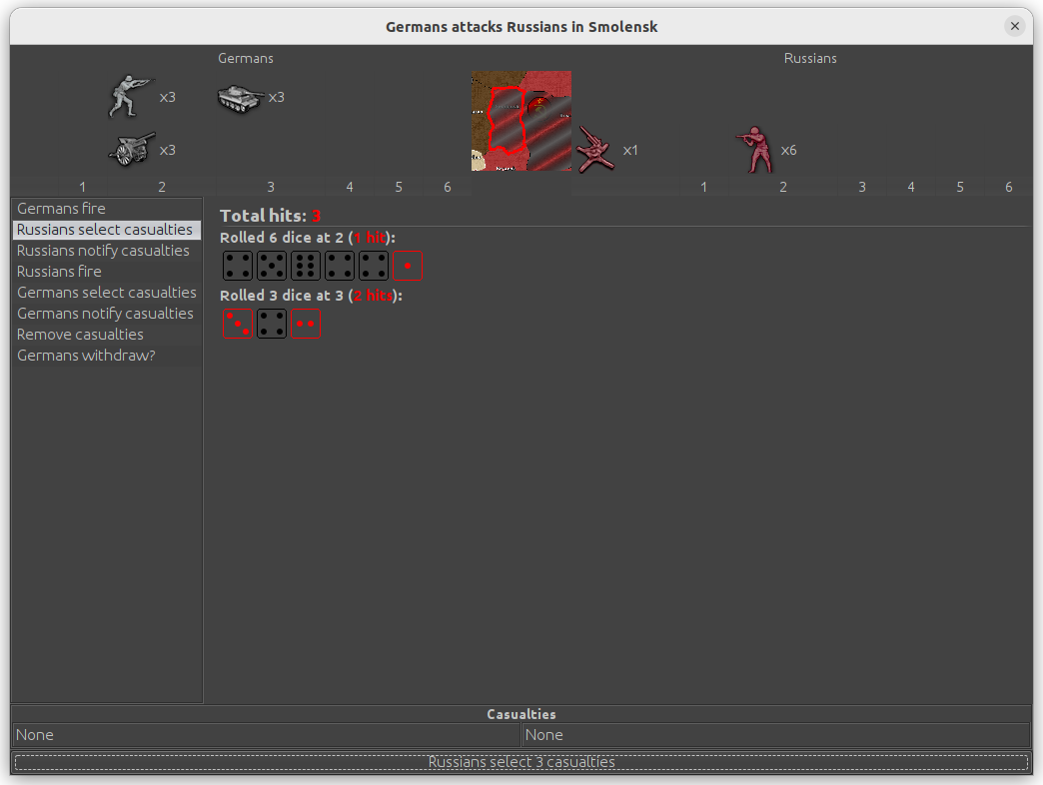Select 'Germans select casualties' step

click(106, 293)
